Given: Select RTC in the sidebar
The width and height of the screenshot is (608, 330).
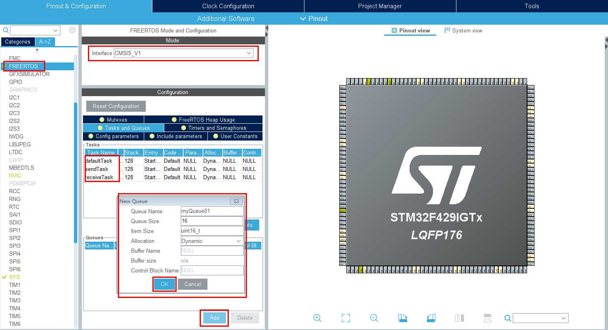Looking at the screenshot, I should [14, 207].
